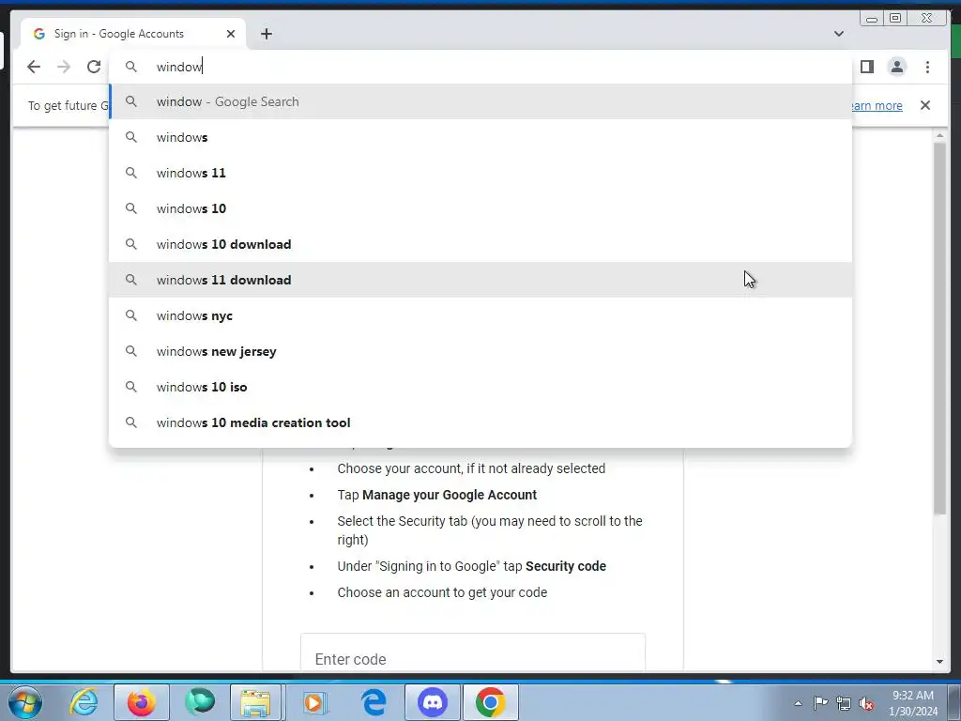961x721 pixels.
Task: Click 'Manage your Google Account' bold text
Action: (x=450, y=495)
